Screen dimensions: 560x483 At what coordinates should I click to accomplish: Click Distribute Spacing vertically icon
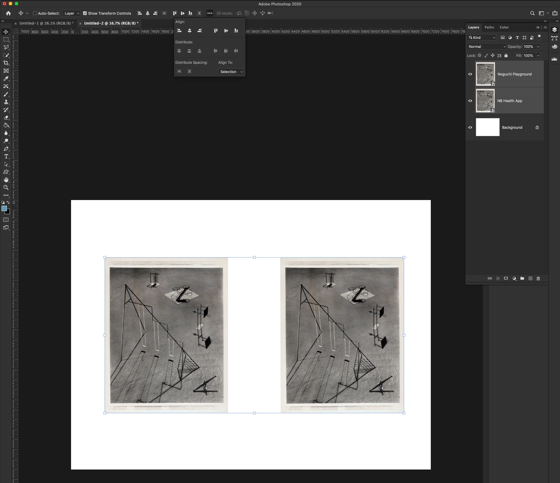[179, 71]
